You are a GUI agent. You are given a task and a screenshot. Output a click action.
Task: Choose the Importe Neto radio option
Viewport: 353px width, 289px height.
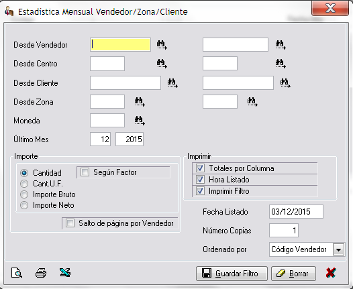tap(24, 205)
